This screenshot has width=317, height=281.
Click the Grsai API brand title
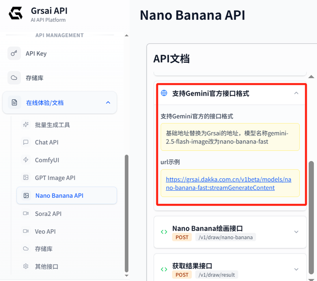(x=49, y=11)
